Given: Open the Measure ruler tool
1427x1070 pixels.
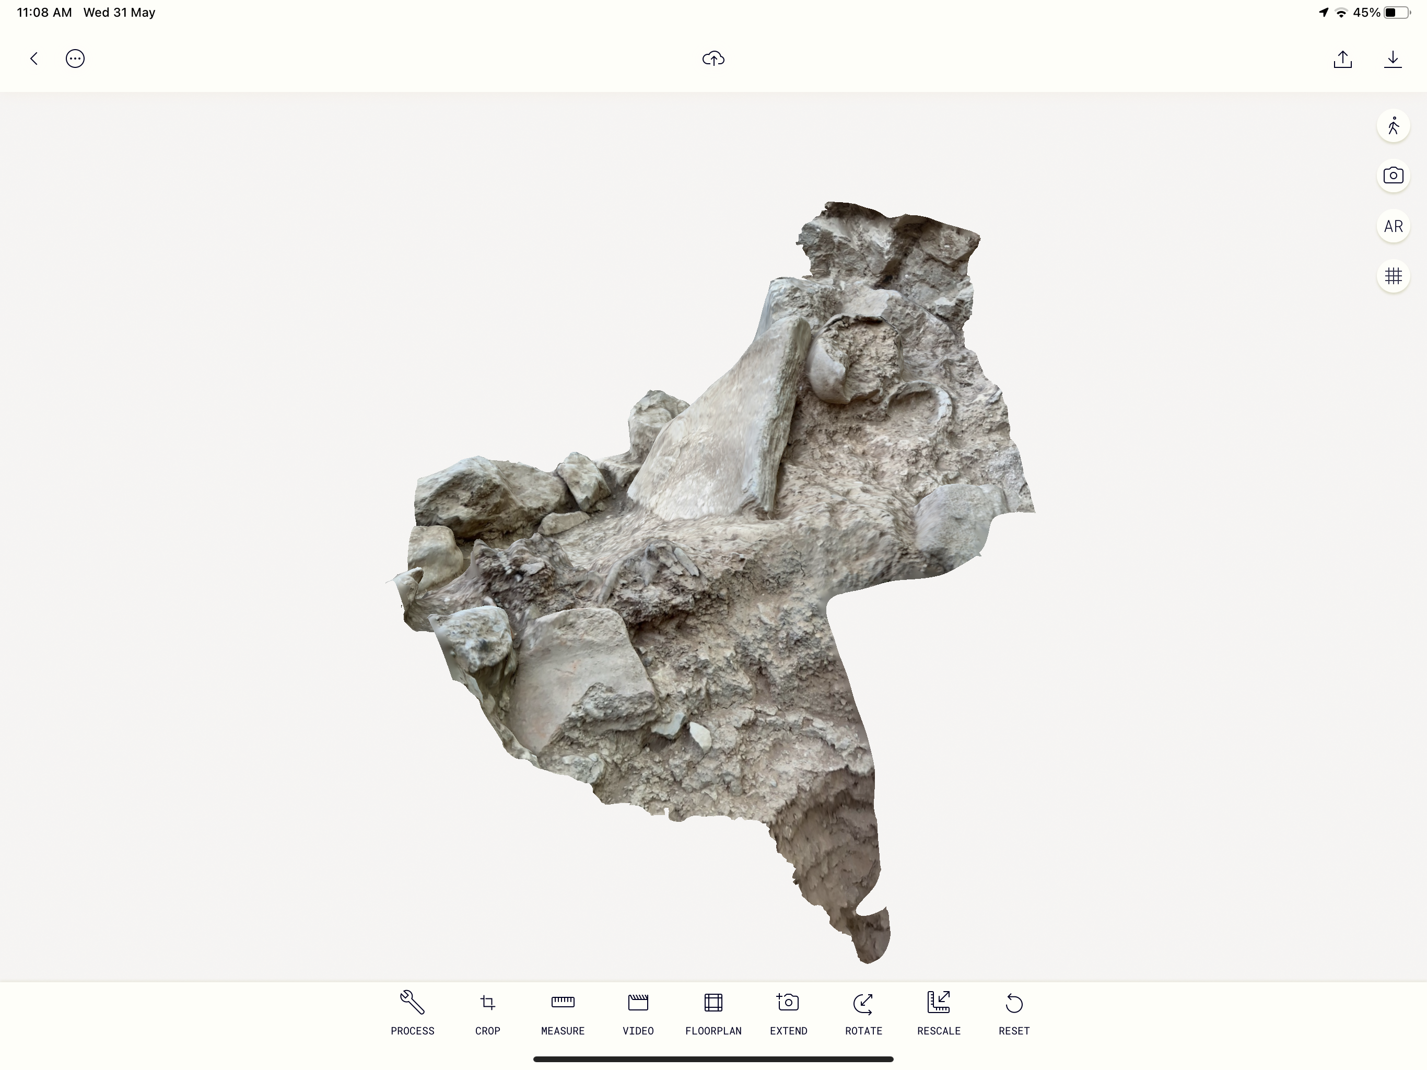Looking at the screenshot, I should [563, 1012].
